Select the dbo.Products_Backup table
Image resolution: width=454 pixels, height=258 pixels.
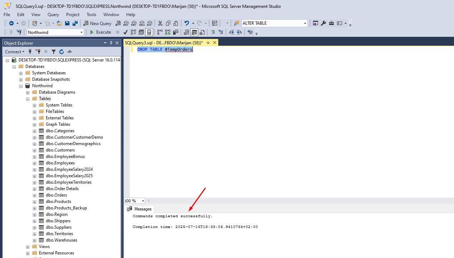coord(66,208)
